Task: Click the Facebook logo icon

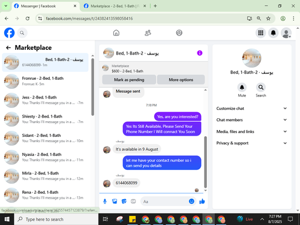Action: 9,33
